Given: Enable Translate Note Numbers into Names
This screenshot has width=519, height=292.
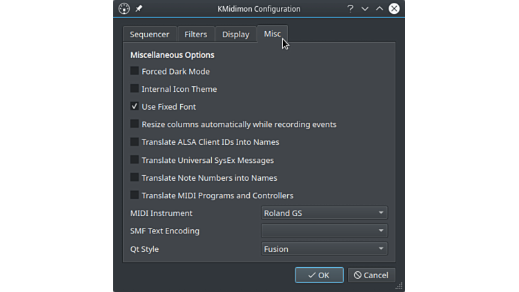Looking at the screenshot, I should click(x=135, y=178).
